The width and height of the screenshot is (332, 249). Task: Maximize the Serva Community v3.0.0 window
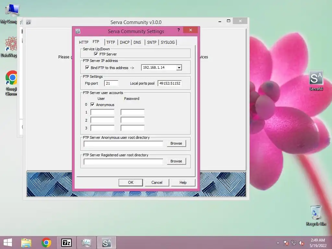click(x=229, y=21)
